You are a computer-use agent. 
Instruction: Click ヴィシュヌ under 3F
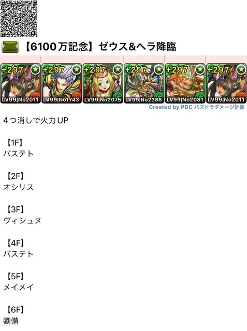pos(22,221)
